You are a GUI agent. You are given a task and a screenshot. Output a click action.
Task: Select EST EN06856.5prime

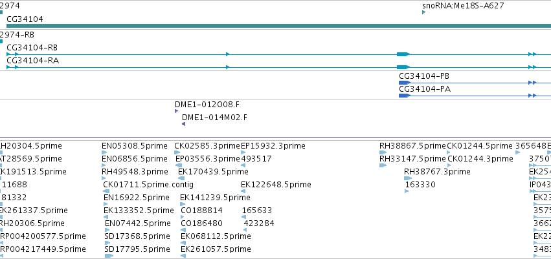coord(135,159)
